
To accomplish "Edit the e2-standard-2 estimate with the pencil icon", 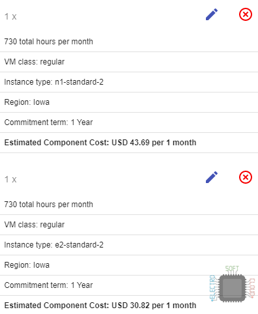I will [212, 177].
